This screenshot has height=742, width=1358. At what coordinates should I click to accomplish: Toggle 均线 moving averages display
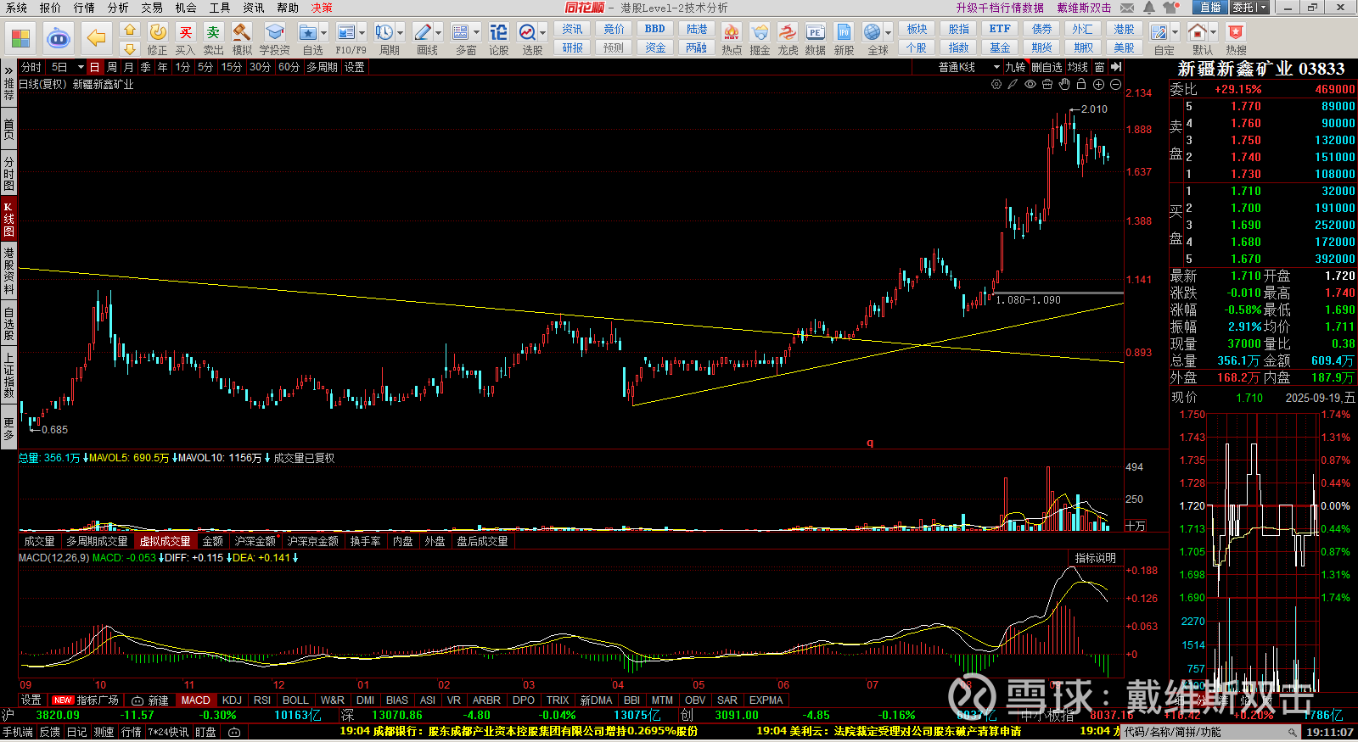[x=1078, y=67]
